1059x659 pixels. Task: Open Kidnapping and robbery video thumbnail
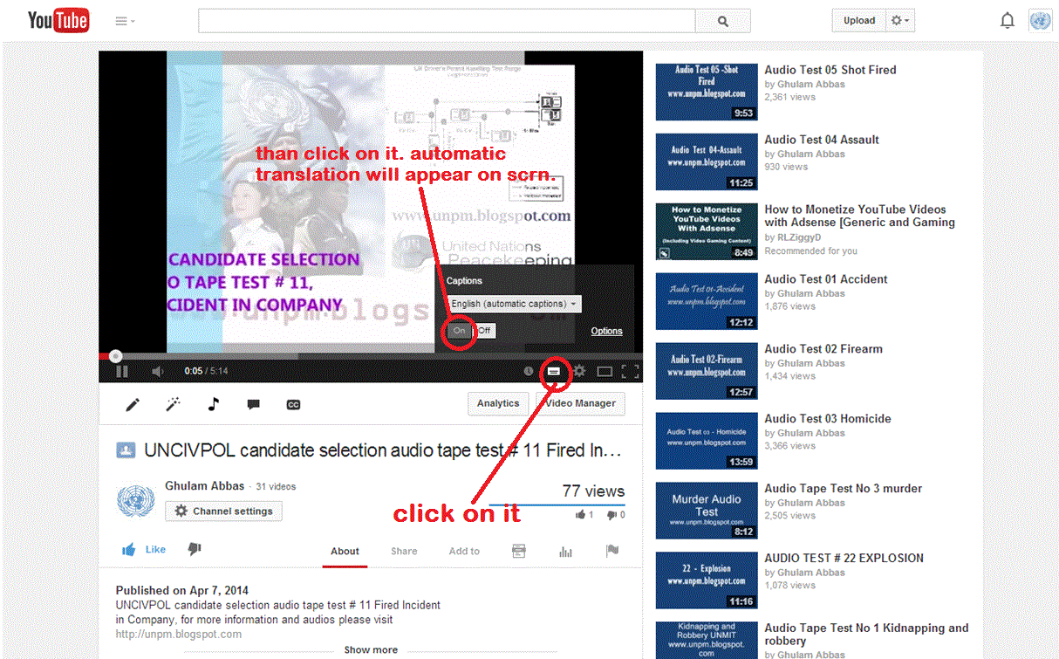pos(706,640)
